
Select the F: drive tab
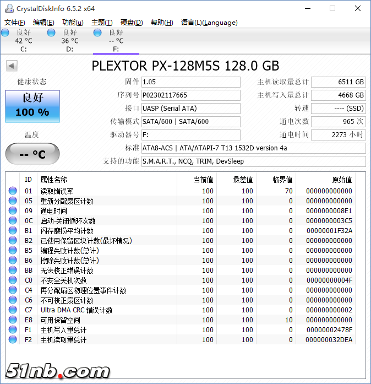click(x=116, y=41)
